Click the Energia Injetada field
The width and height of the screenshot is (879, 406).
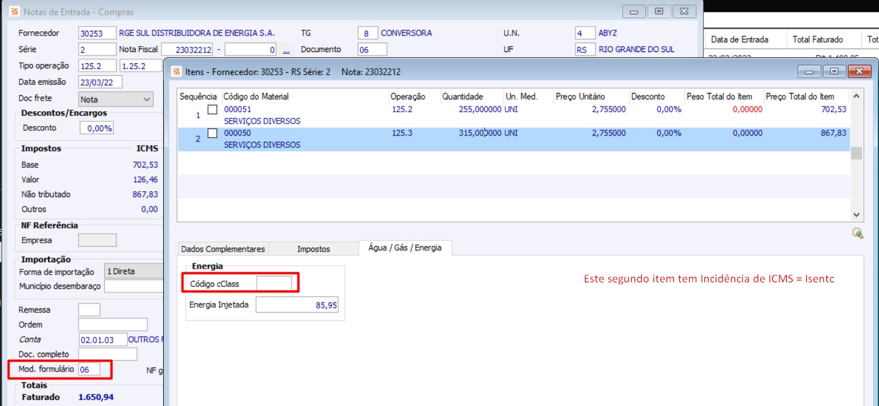pyautogui.click(x=297, y=305)
